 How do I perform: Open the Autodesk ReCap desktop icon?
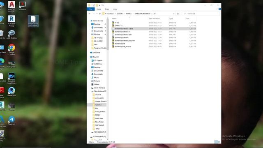pos(12,21)
